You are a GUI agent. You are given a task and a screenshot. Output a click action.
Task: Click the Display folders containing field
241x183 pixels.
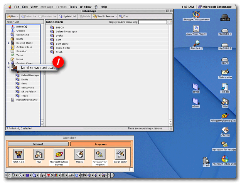pyautogui.click(x=153, y=22)
